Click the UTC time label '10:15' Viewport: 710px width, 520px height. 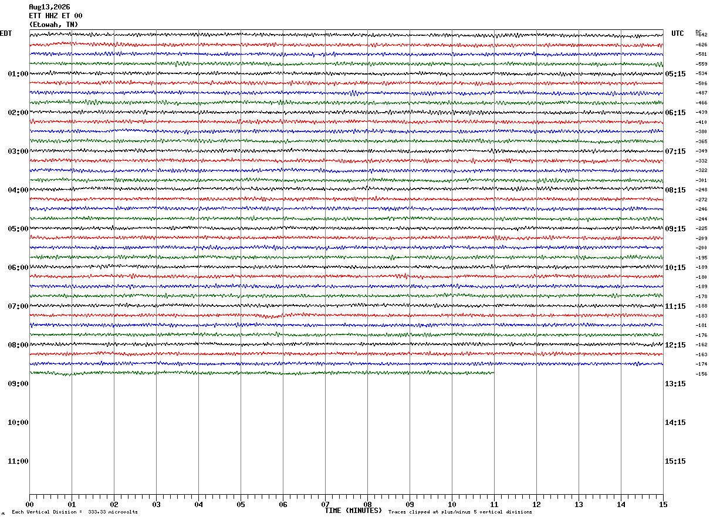[x=675, y=268]
